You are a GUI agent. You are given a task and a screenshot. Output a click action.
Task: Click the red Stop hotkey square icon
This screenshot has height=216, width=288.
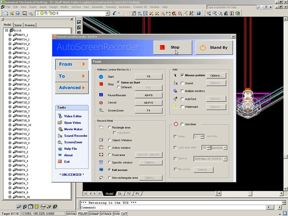coord(101,84)
